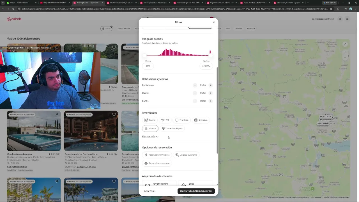Switch to Studio Girasol112 PV tab
Screen dimensions: 359x202
pos(121,3)
